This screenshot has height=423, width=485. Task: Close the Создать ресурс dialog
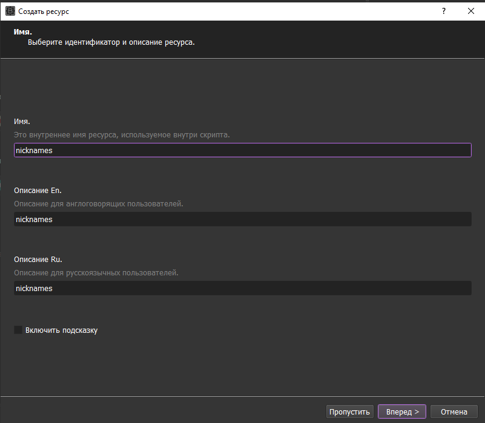point(471,11)
